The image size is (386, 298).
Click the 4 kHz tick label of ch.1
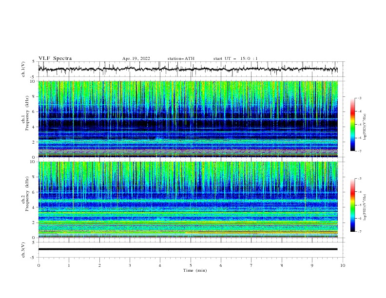coord(34,127)
